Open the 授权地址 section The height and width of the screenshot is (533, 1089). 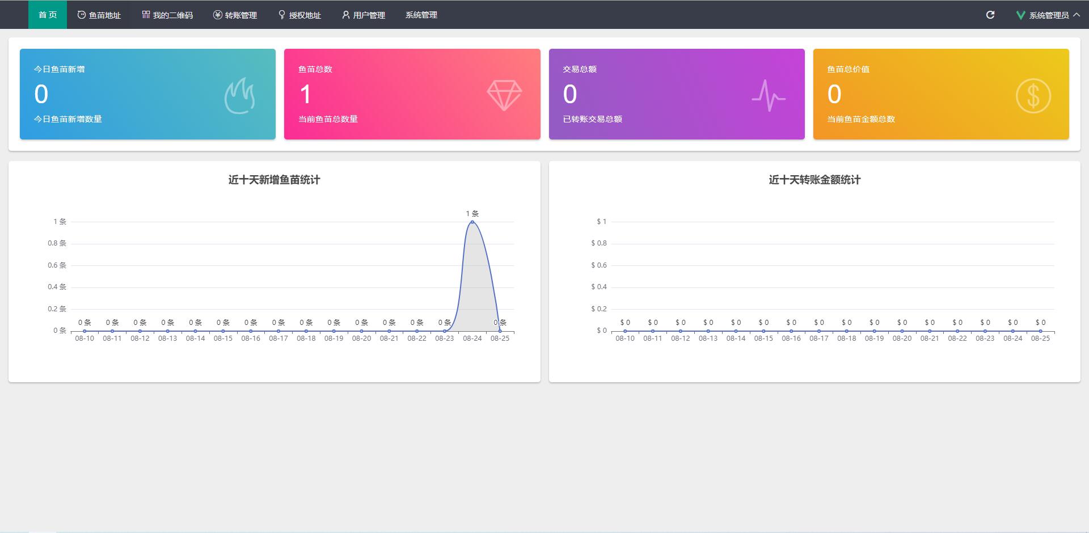299,15
